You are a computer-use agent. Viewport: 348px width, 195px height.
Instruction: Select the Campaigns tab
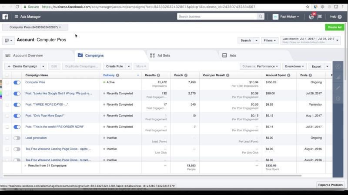94,55
